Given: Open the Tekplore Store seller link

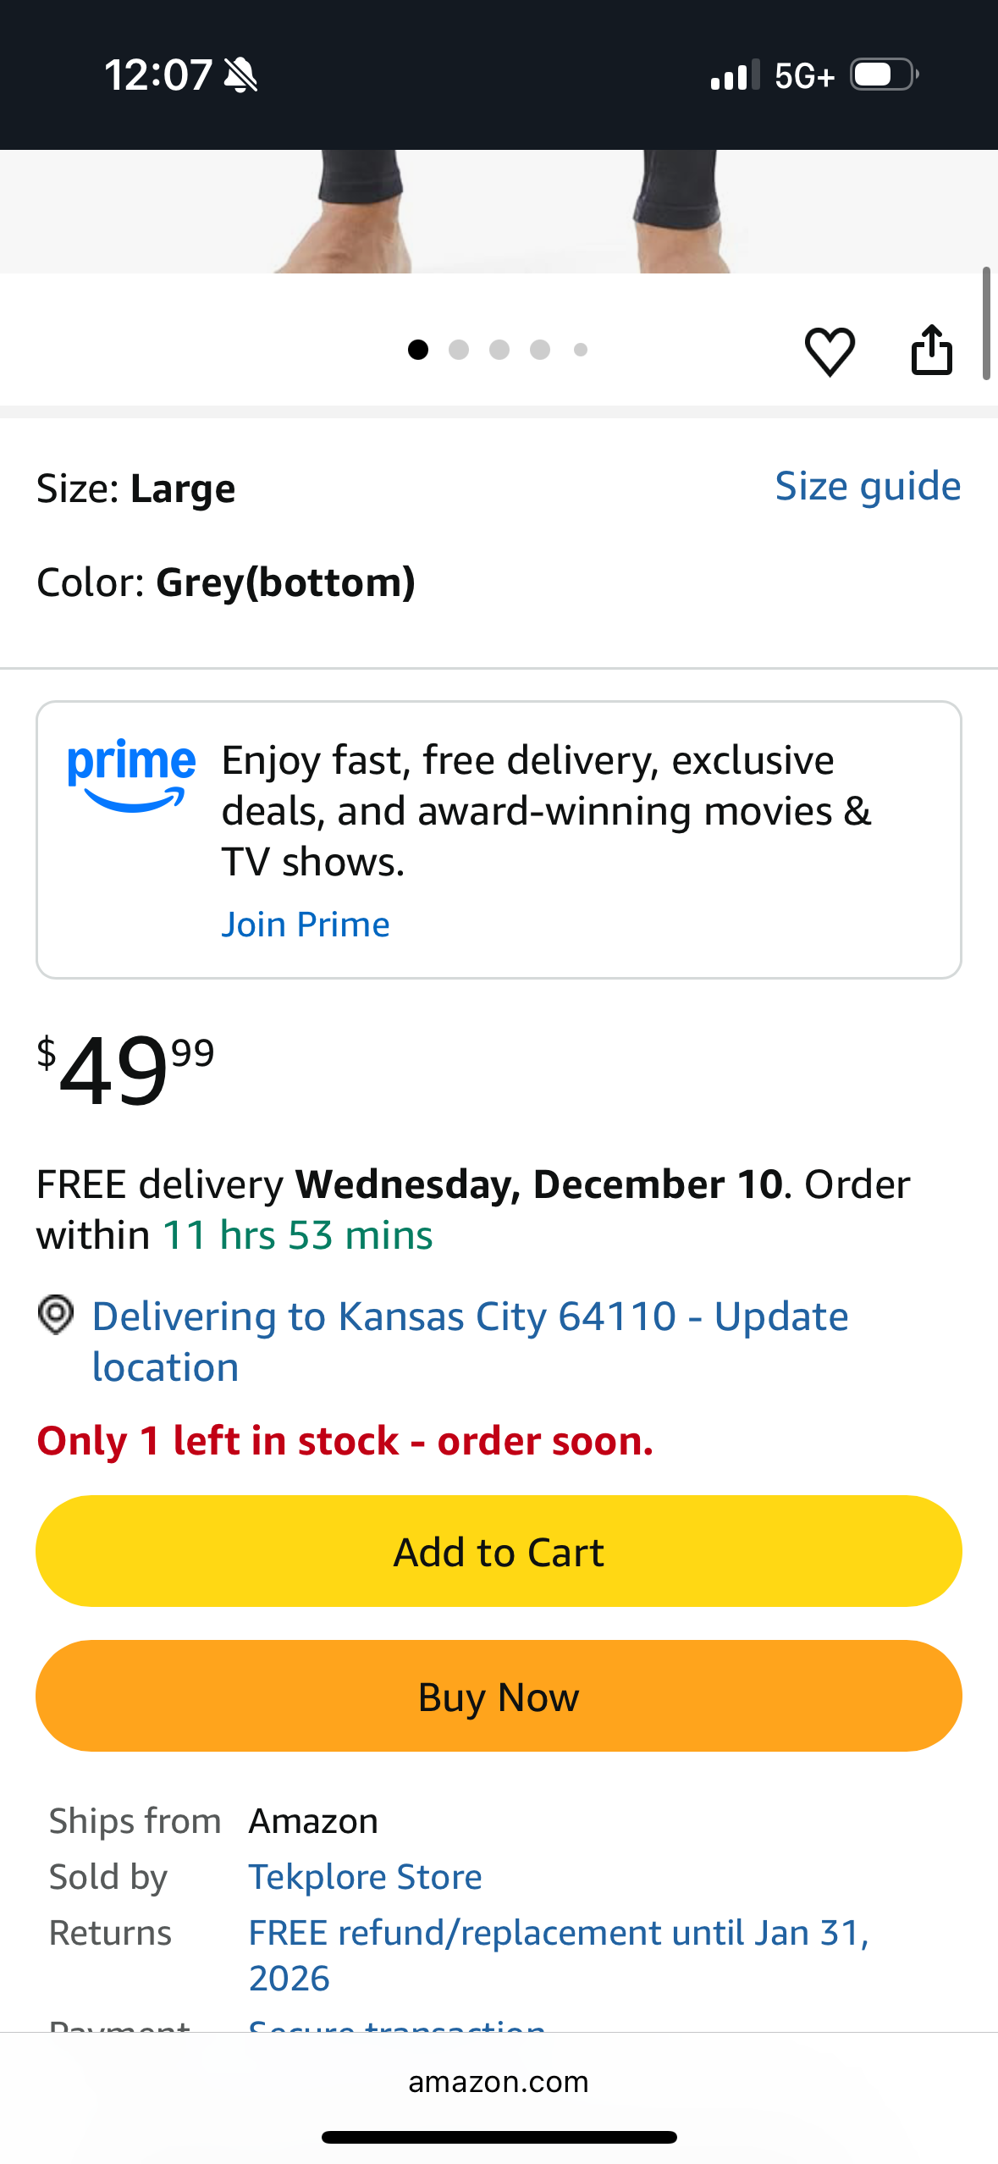Looking at the screenshot, I should pyautogui.click(x=365, y=1877).
